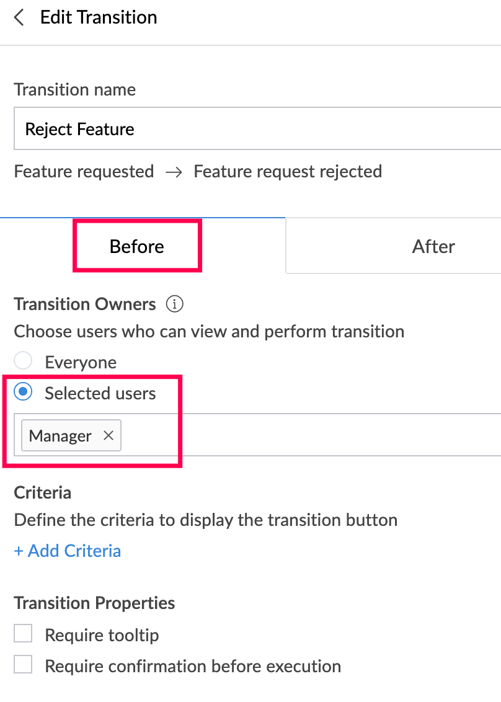Viewport: 501px width, 702px height.
Task: Enable the Require tooltip checkbox
Action: [x=23, y=634]
